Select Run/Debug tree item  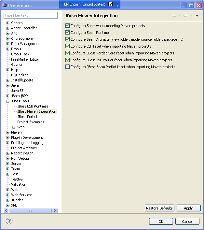click(20, 158)
